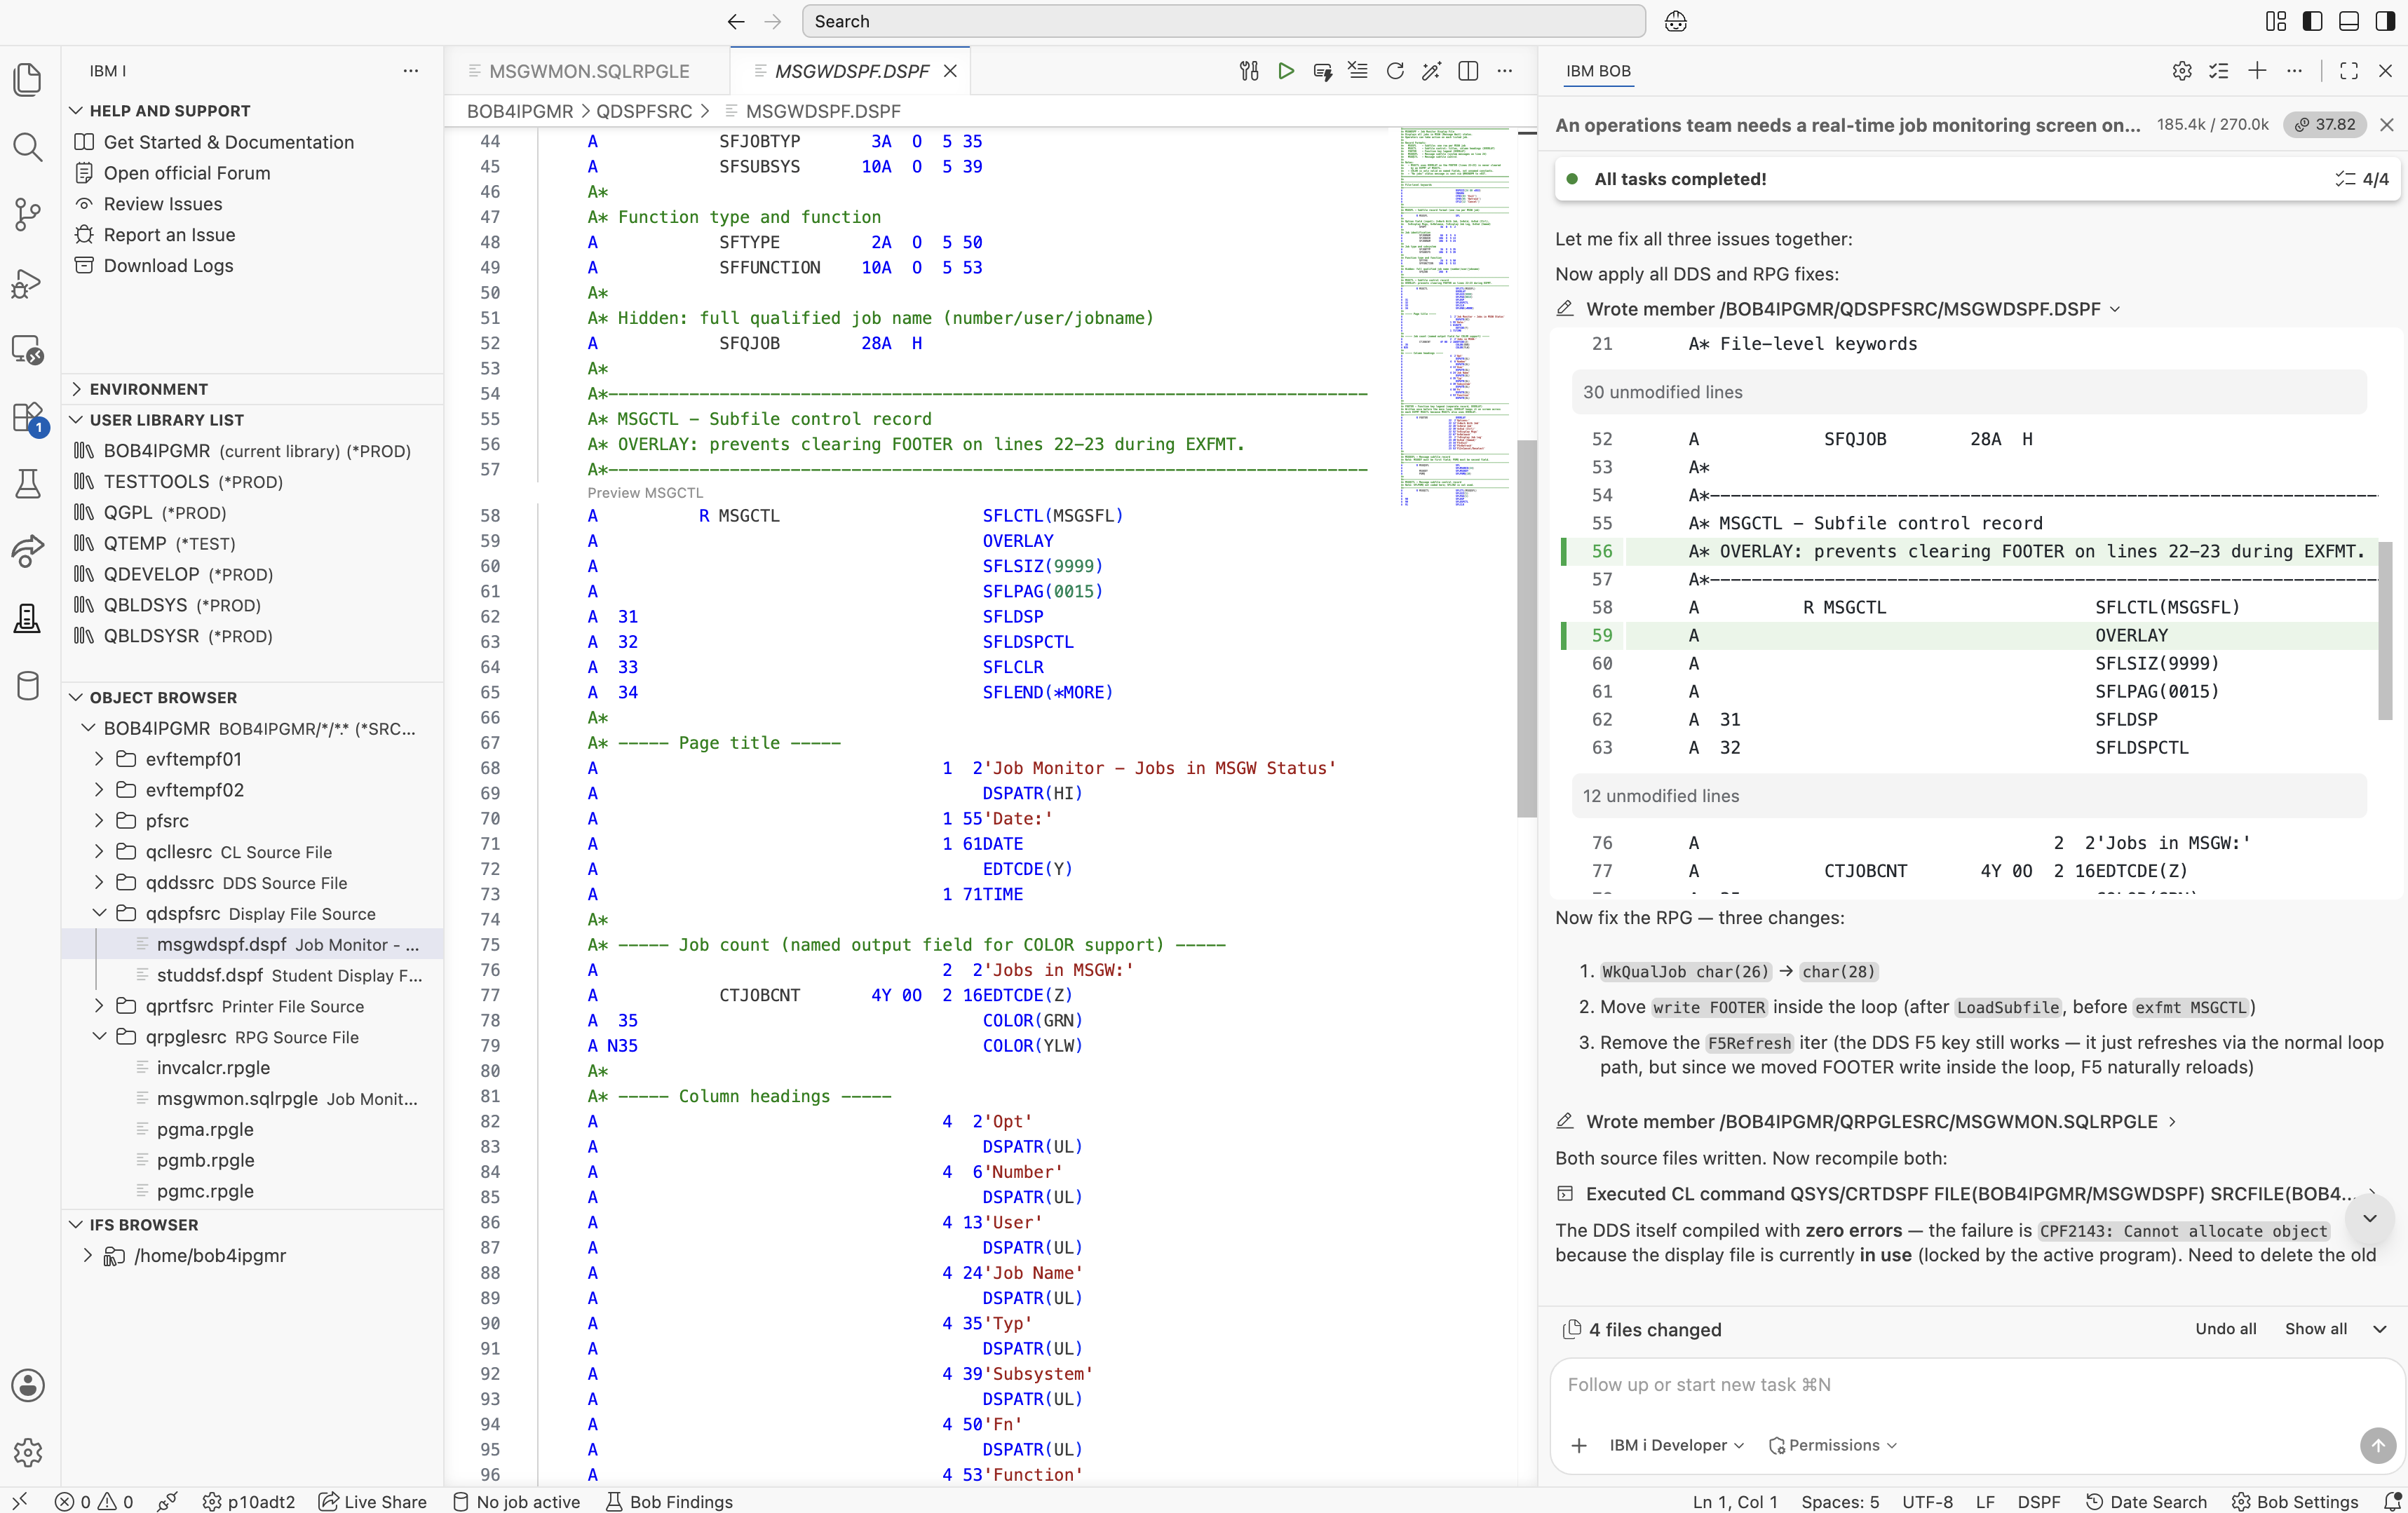
Task: Add context with plus icon in chat input
Action: pyautogui.click(x=1579, y=1445)
